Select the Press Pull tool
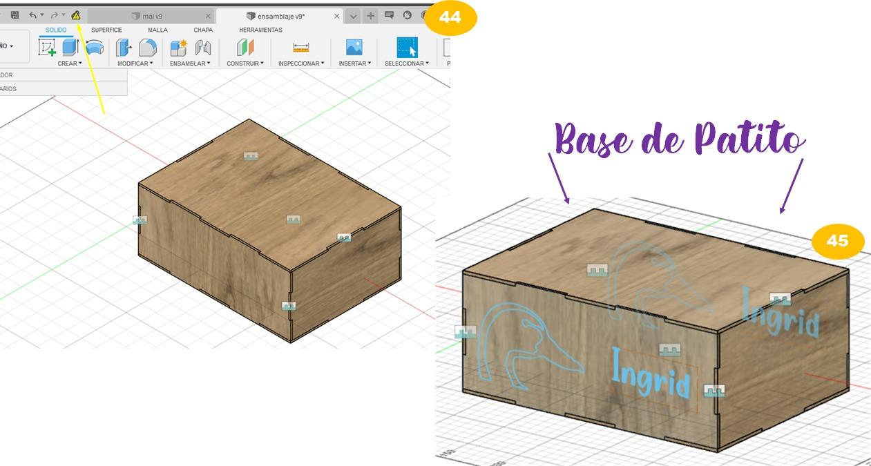The image size is (871, 466). [124, 48]
